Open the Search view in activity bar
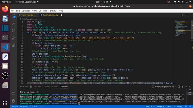The width and height of the screenshot is (193, 108). (x=14, y=23)
